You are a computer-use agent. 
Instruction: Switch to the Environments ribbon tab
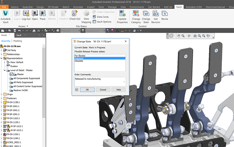(x=137, y=7)
